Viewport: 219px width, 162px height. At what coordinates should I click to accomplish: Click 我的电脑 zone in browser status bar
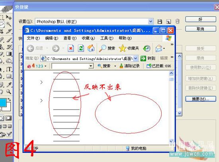pyautogui.click(x=136, y=148)
